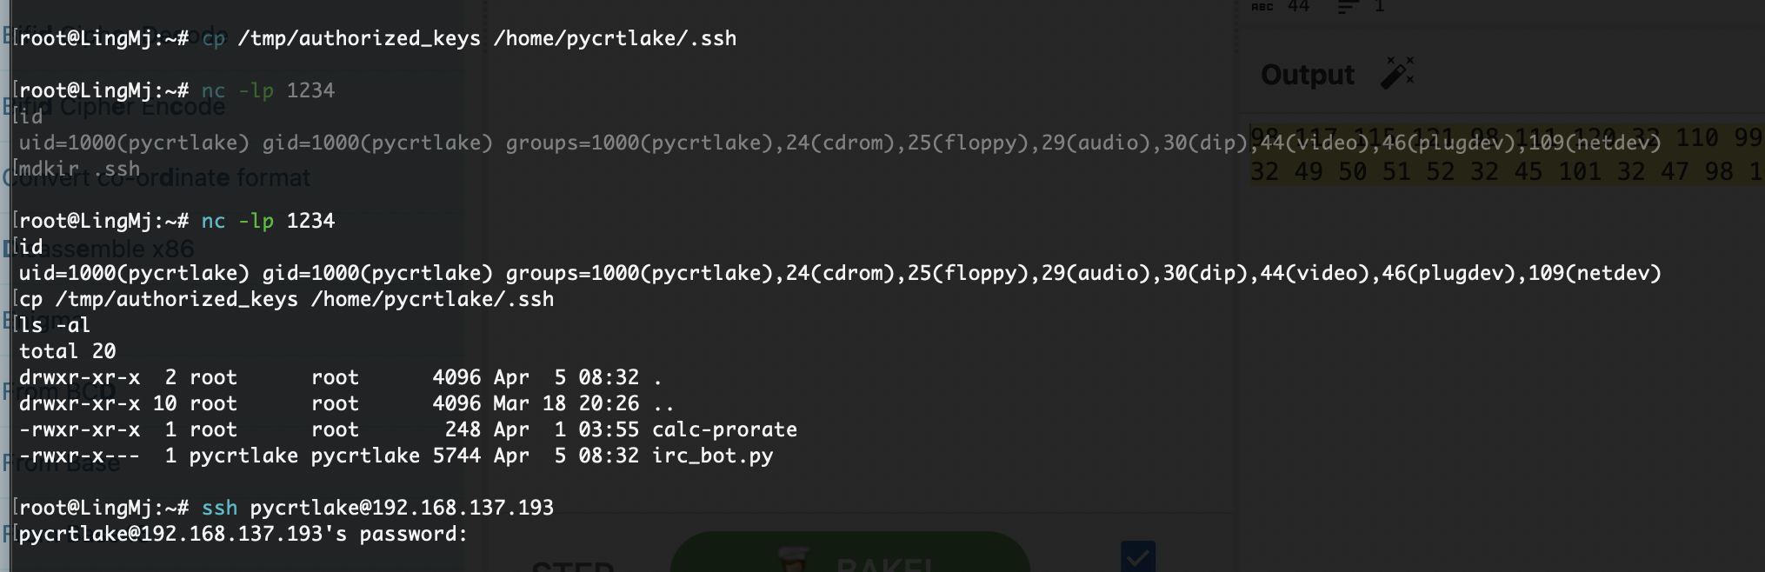Click the BAKE! button
This screenshot has height=572, width=1765.
(x=850, y=553)
